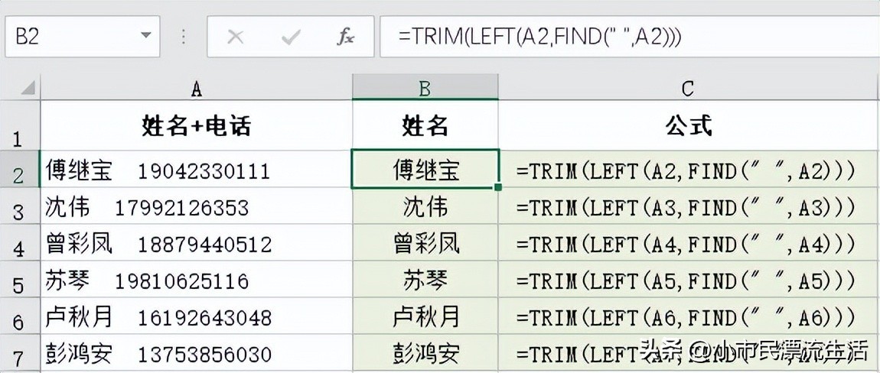Click cell B6 containing 卢秋月

(425, 316)
